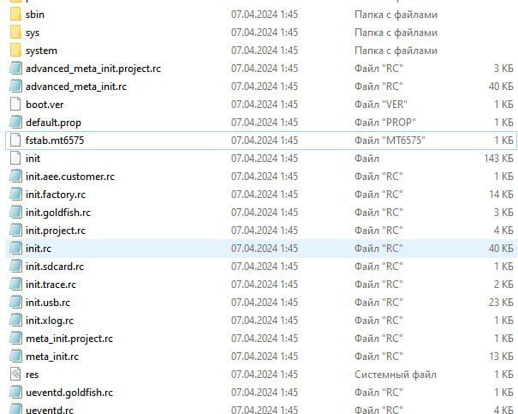
Task: Click the init.usb.rc file icon
Action: pos(15,303)
